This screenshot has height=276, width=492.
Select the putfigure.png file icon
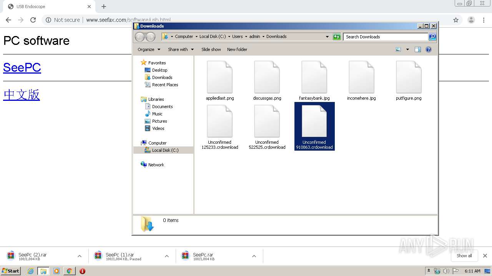point(409,77)
